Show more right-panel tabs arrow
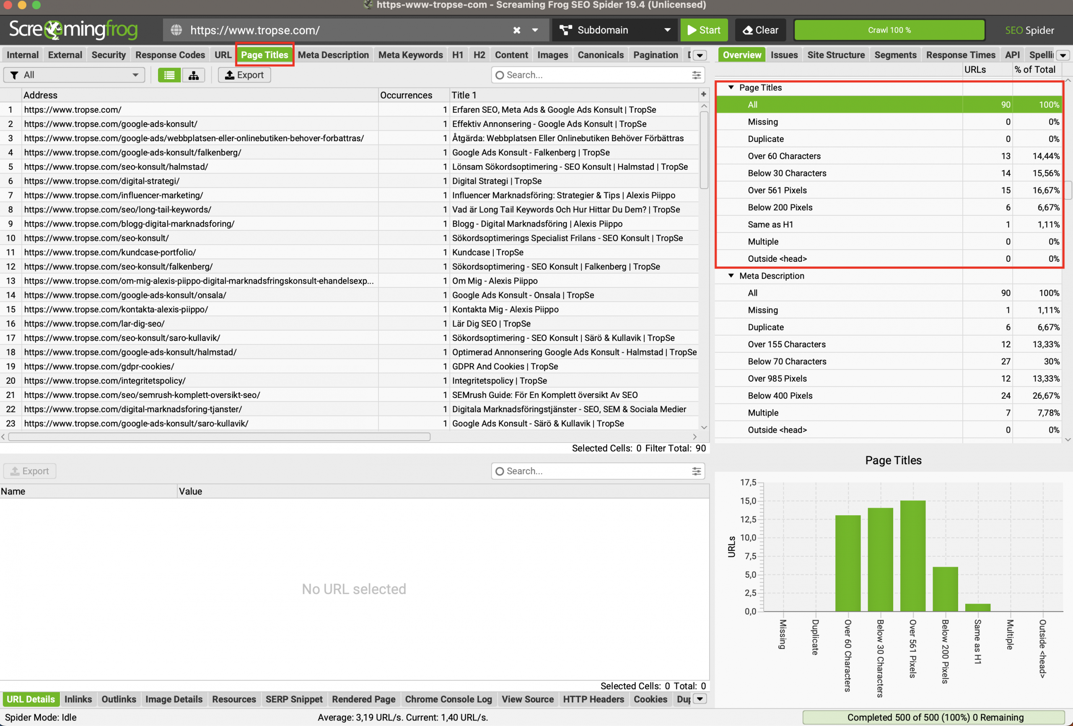 pos(1063,55)
